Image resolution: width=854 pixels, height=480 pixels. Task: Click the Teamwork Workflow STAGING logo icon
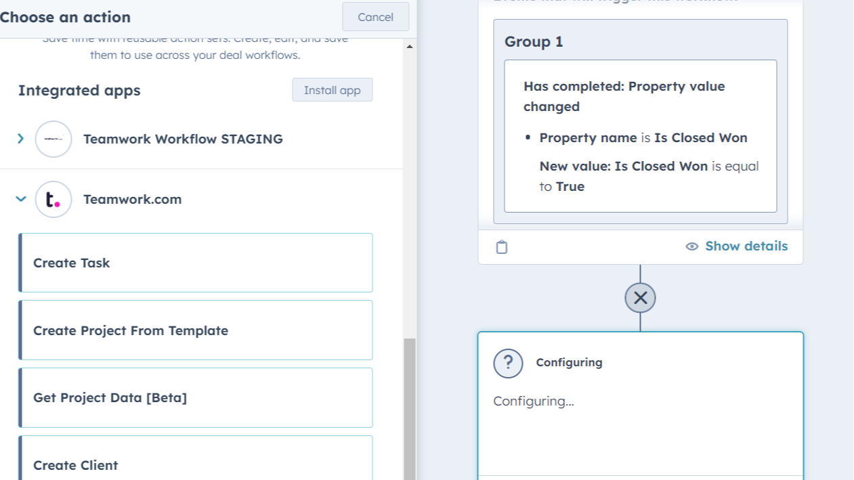point(54,139)
